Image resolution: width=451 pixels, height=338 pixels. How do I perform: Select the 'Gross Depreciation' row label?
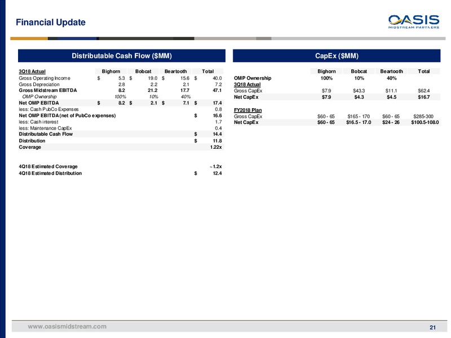39,84
